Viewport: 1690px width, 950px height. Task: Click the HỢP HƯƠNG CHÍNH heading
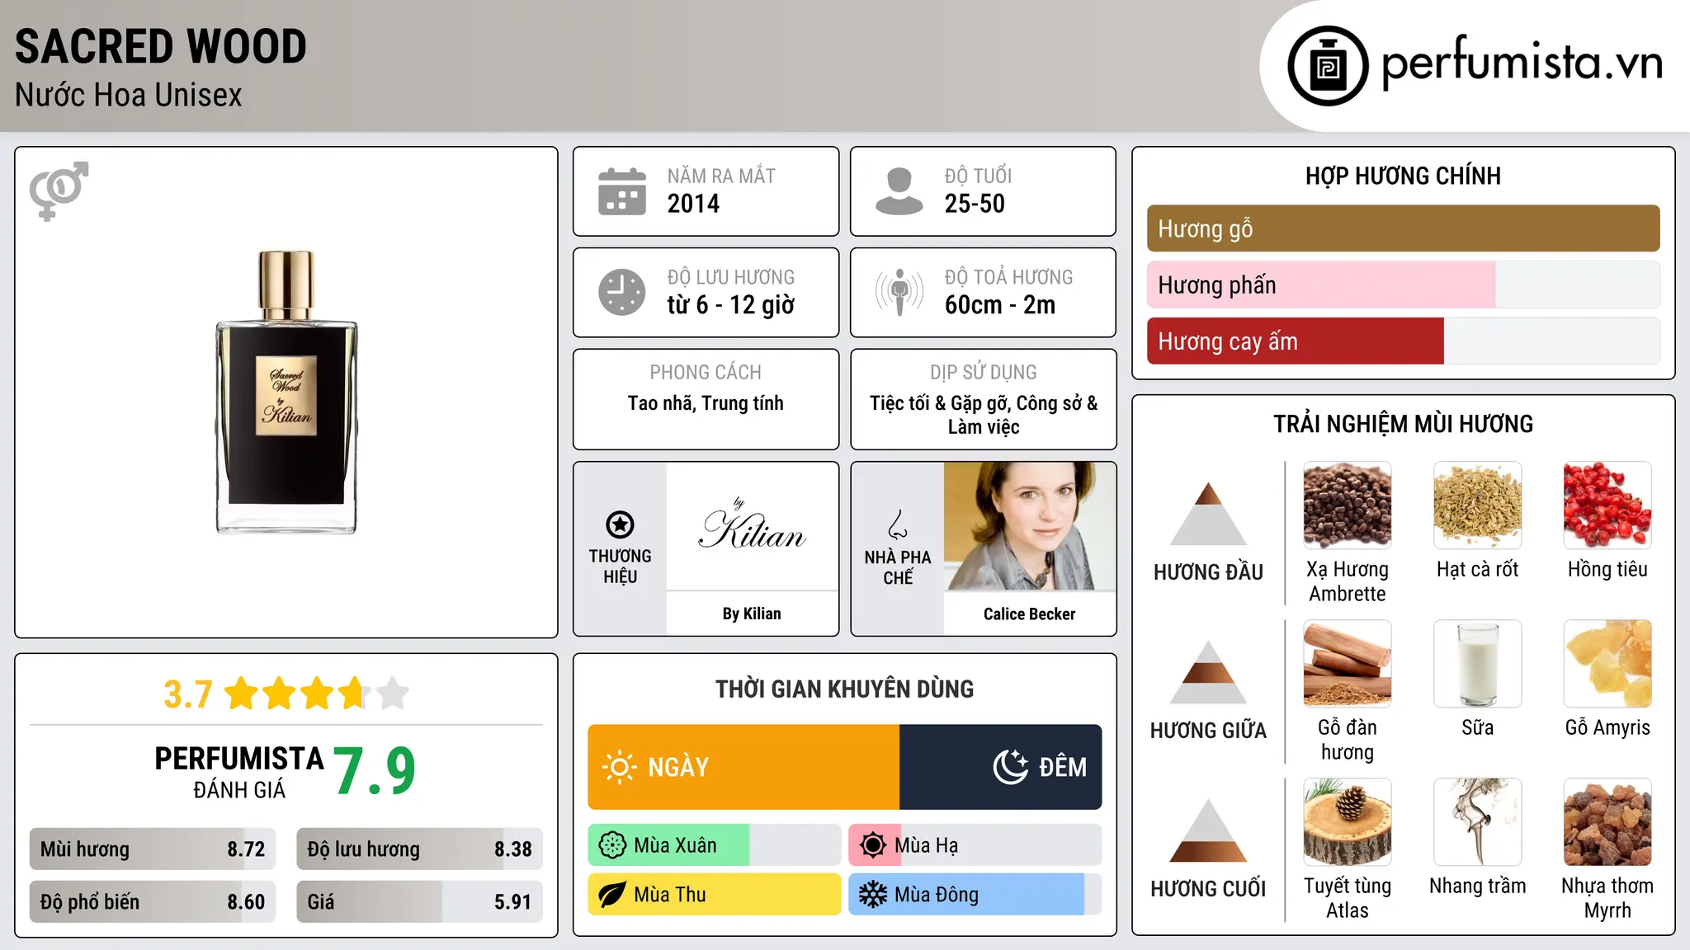point(1403,176)
